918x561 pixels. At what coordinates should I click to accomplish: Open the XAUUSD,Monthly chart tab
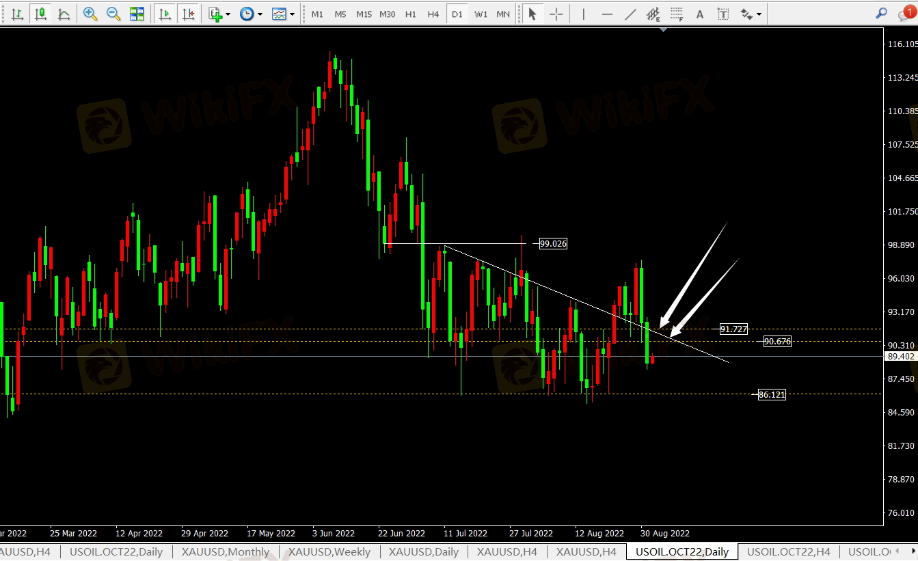226,551
